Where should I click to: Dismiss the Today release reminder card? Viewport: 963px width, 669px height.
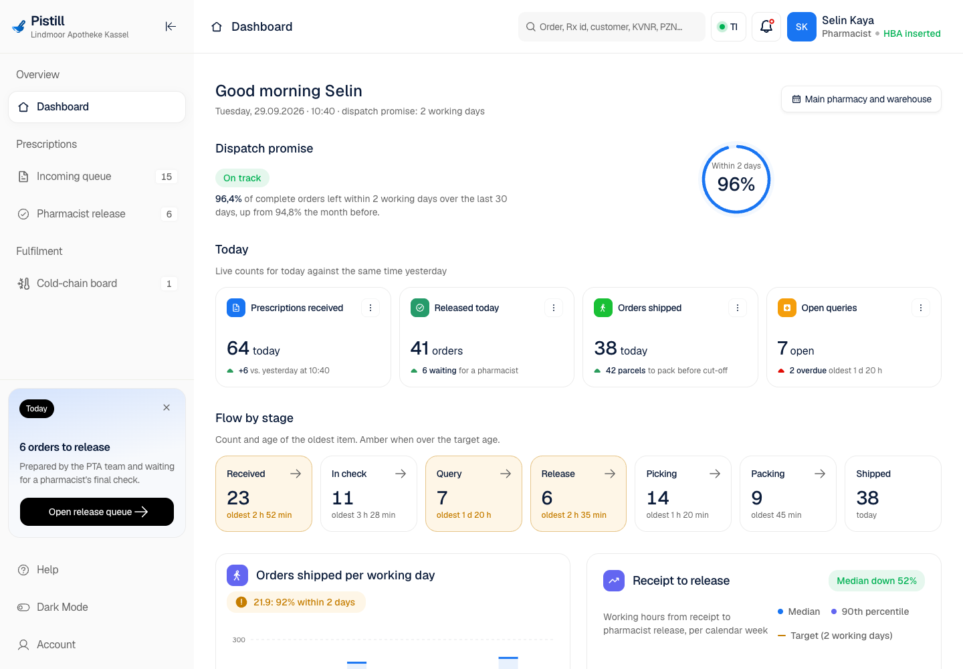click(167, 407)
